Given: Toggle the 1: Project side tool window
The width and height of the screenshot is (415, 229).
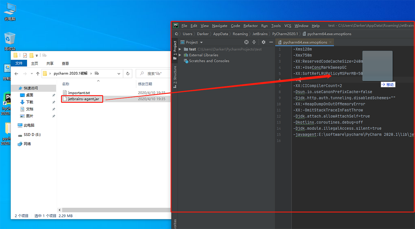Looking at the screenshot, I should [175, 49].
